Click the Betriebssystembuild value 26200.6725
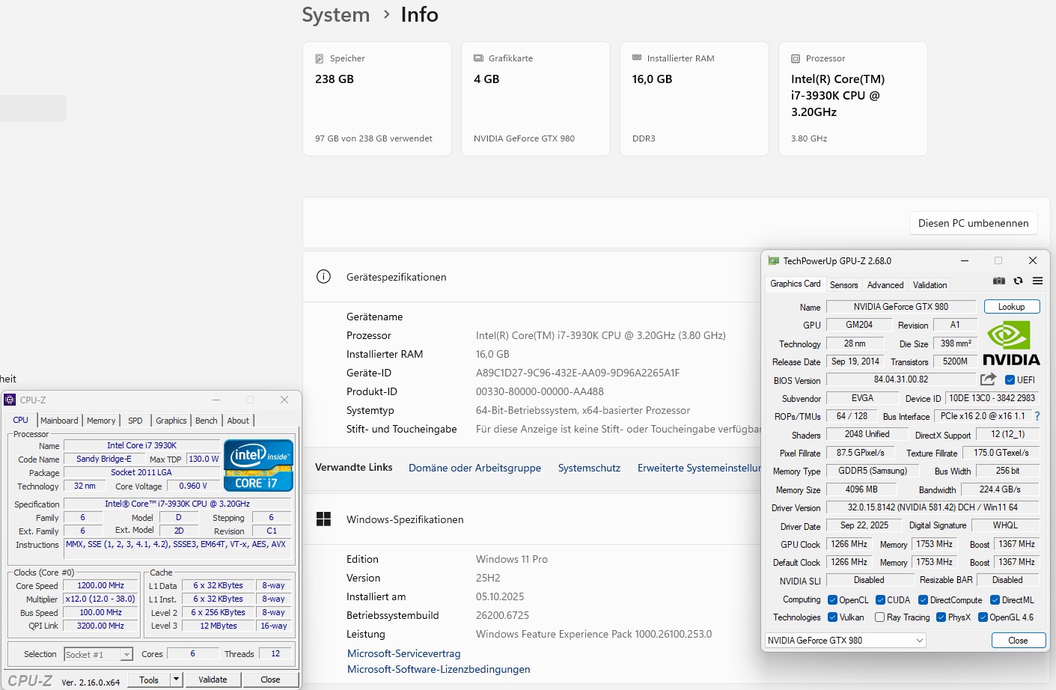The height and width of the screenshot is (690, 1056). [502, 615]
